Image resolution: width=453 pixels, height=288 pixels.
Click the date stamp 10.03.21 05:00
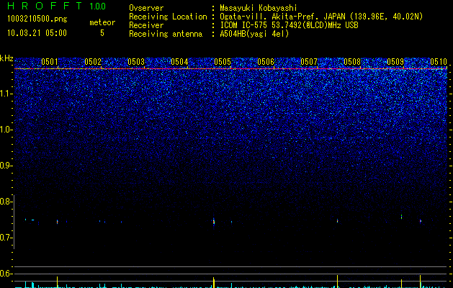coord(37,33)
